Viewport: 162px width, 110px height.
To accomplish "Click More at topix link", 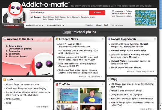I will tap(43, 107).
